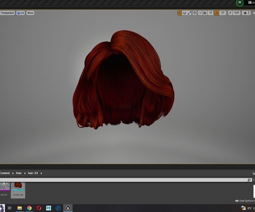This screenshot has width=255, height=212.
Task: Open the Perspective viewport type menu
Action: click(7, 13)
